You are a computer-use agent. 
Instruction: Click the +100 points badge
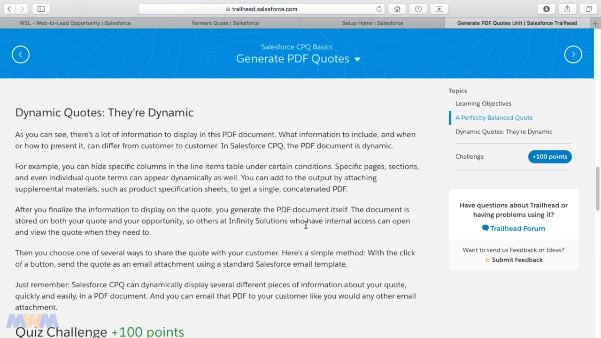pos(550,156)
